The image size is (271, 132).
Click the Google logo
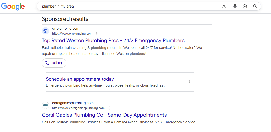click(x=13, y=7)
